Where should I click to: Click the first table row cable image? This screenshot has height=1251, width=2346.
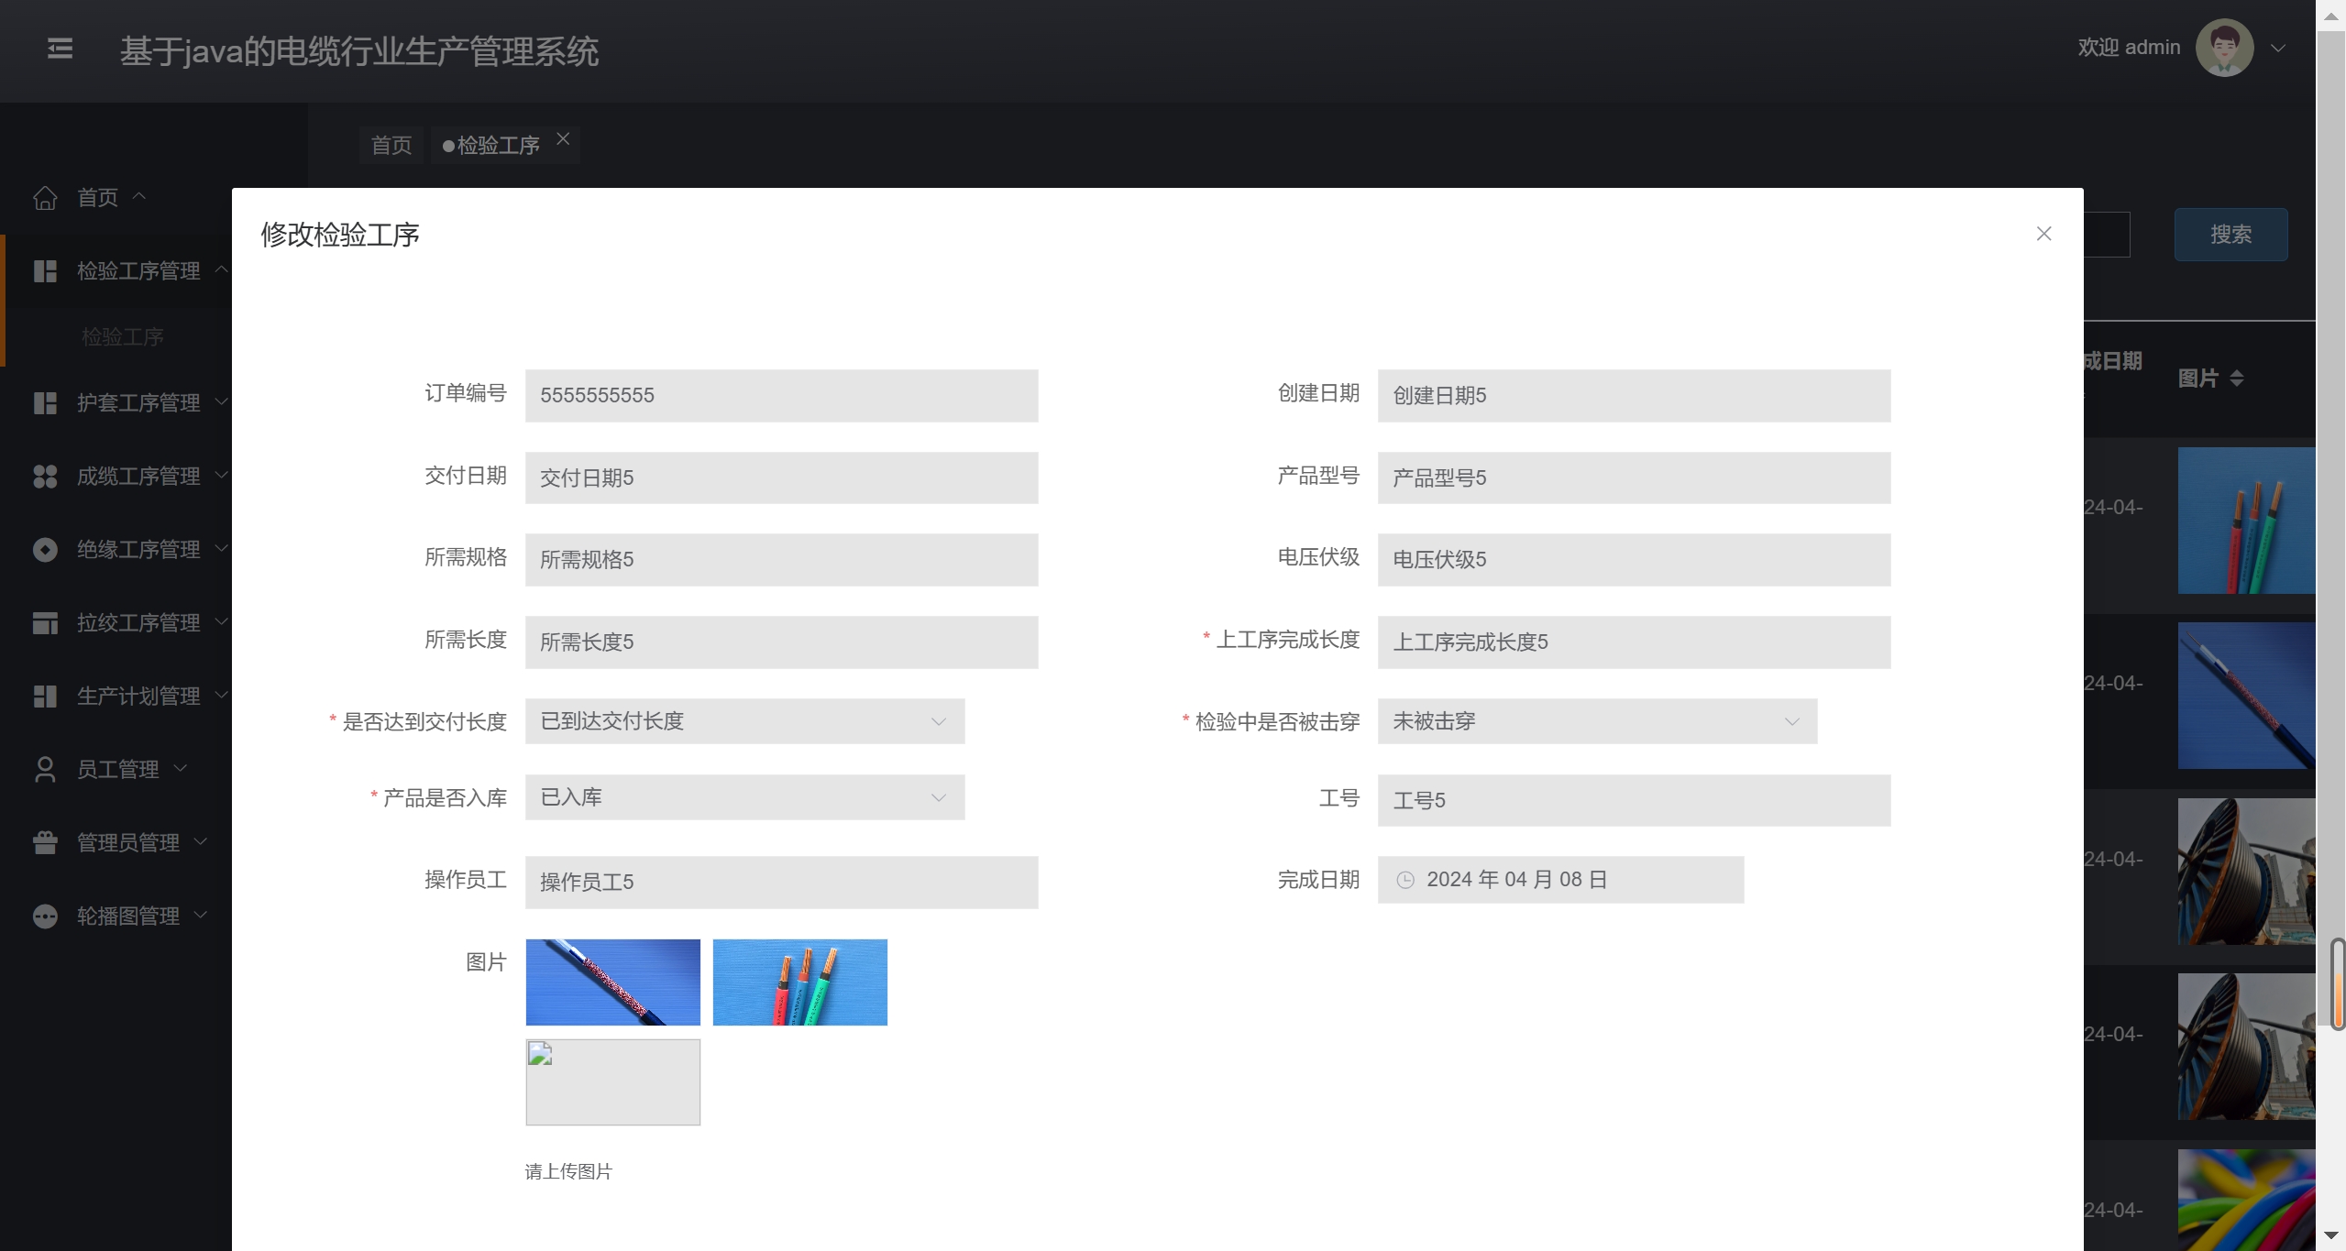pyautogui.click(x=2246, y=521)
